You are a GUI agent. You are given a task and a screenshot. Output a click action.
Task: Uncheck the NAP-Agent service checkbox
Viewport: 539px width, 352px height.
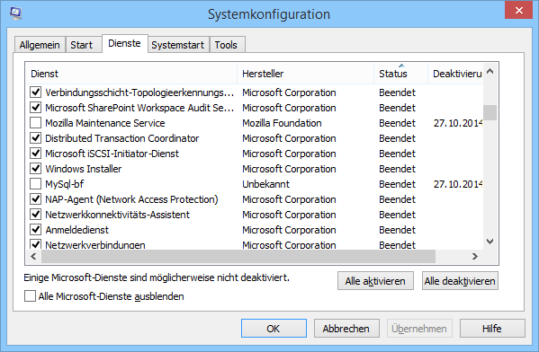click(x=35, y=199)
